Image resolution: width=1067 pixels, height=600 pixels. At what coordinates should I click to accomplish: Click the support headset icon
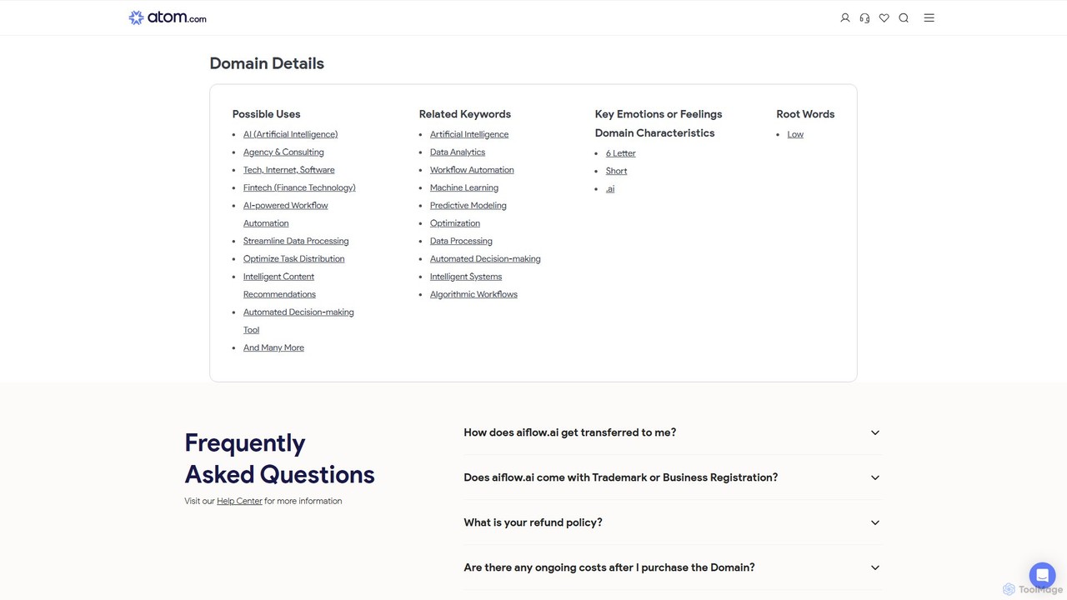pos(864,17)
